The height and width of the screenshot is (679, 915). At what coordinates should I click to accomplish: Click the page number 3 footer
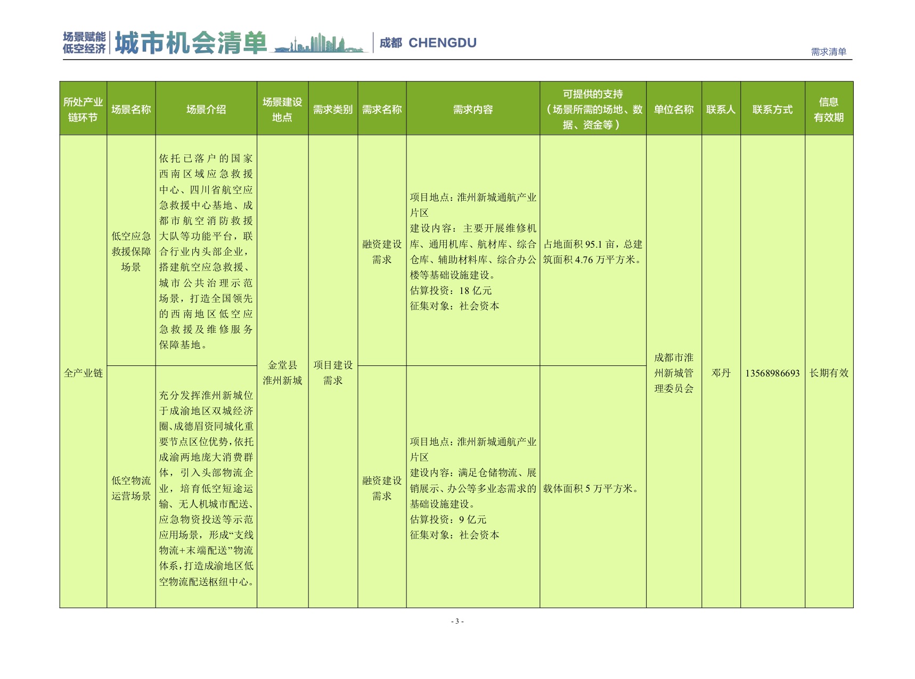coord(457,621)
